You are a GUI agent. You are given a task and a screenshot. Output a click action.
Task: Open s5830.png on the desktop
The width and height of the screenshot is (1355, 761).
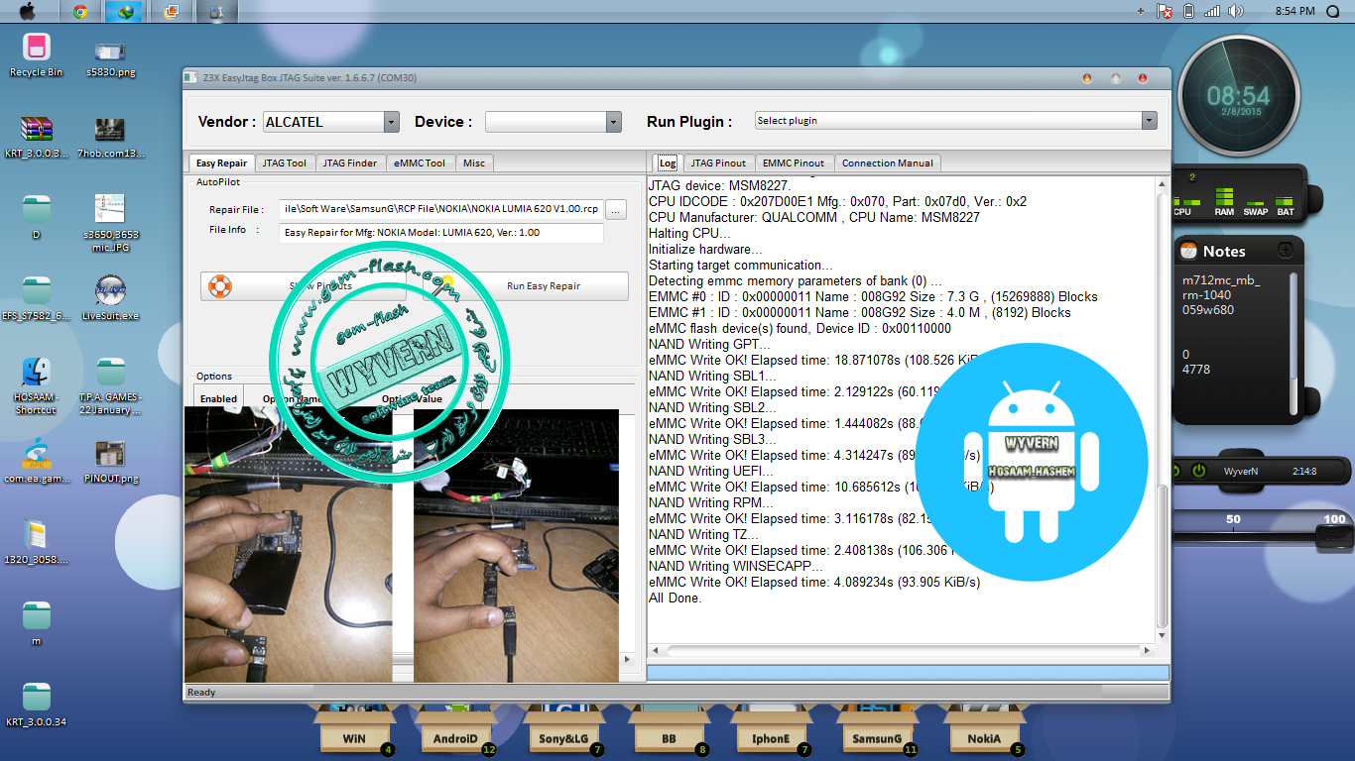coord(110,57)
